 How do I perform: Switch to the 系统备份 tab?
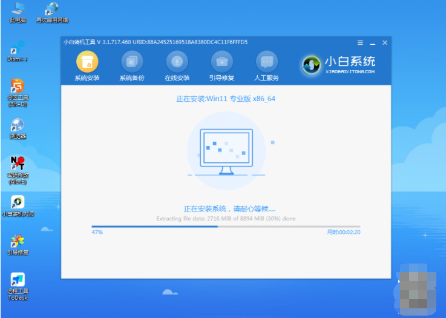132,66
